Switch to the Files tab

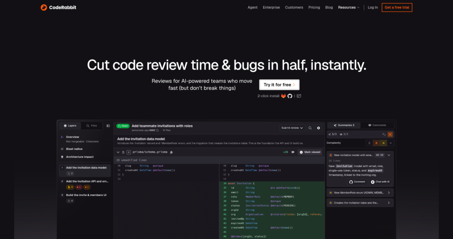(x=92, y=126)
